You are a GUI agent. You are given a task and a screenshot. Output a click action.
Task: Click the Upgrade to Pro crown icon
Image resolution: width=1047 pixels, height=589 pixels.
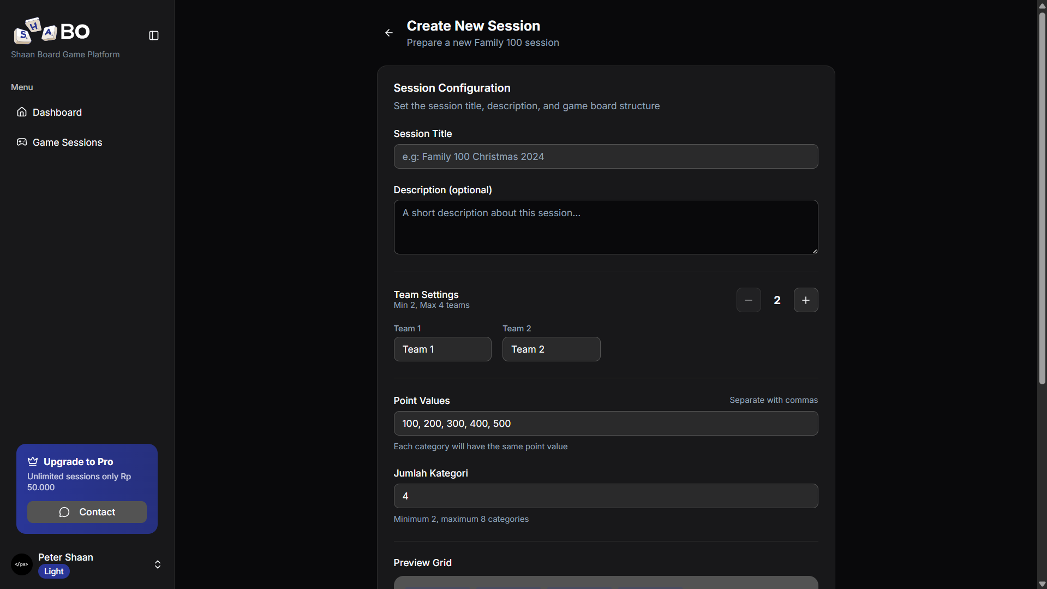point(33,461)
